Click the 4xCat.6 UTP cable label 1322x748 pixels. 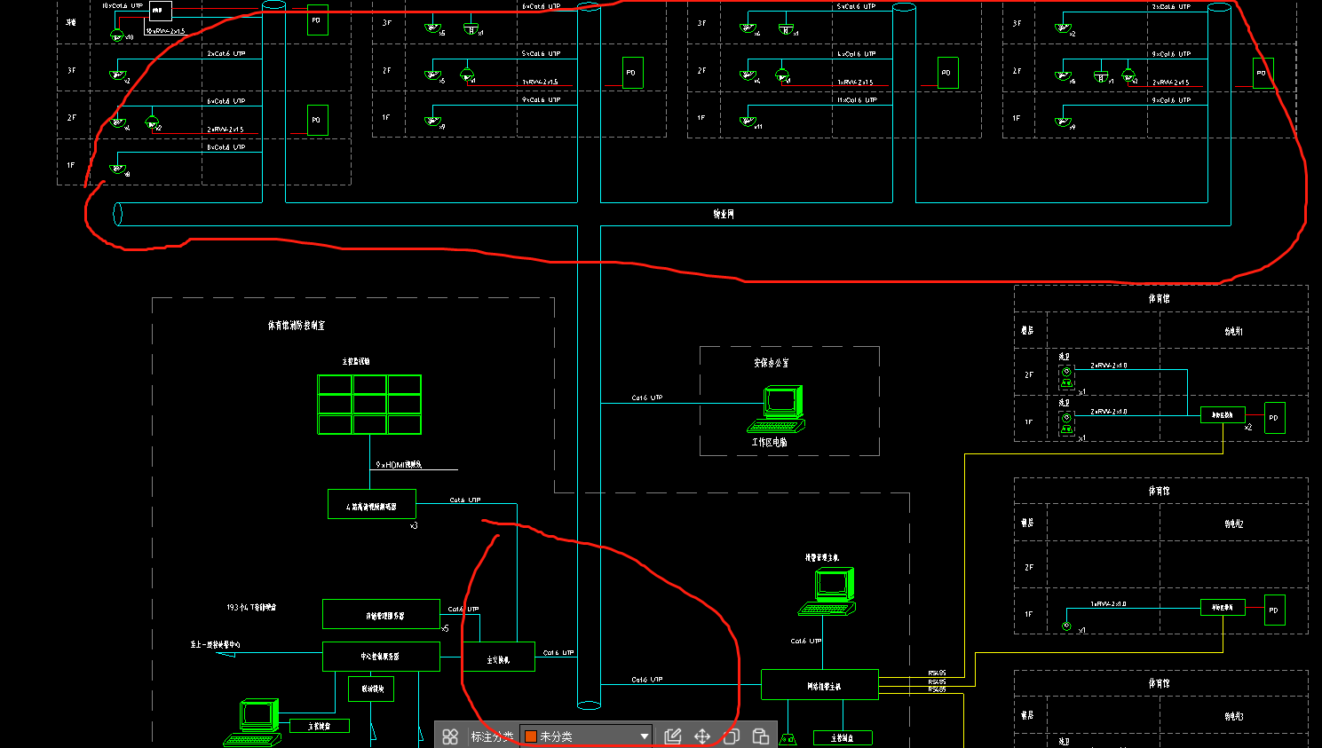tap(857, 54)
